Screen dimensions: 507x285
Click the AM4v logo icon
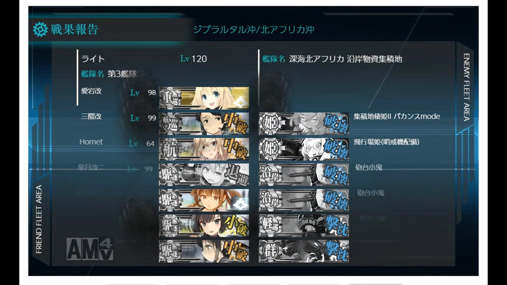tap(90, 249)
